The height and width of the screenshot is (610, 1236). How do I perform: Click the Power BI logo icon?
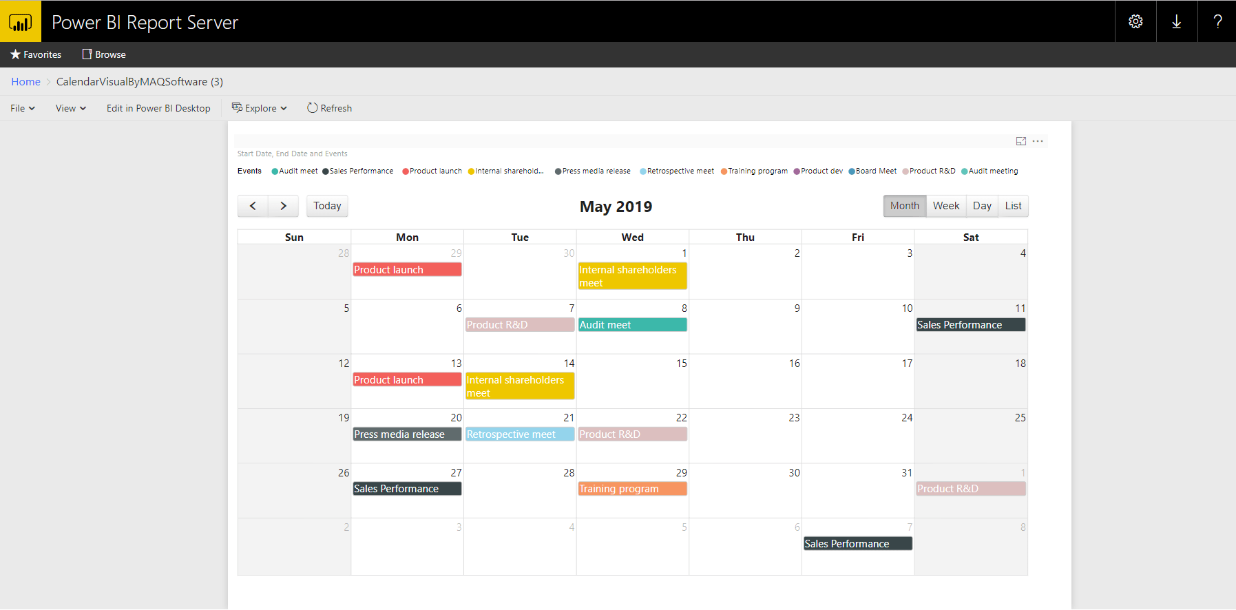(x=21, y=21)
